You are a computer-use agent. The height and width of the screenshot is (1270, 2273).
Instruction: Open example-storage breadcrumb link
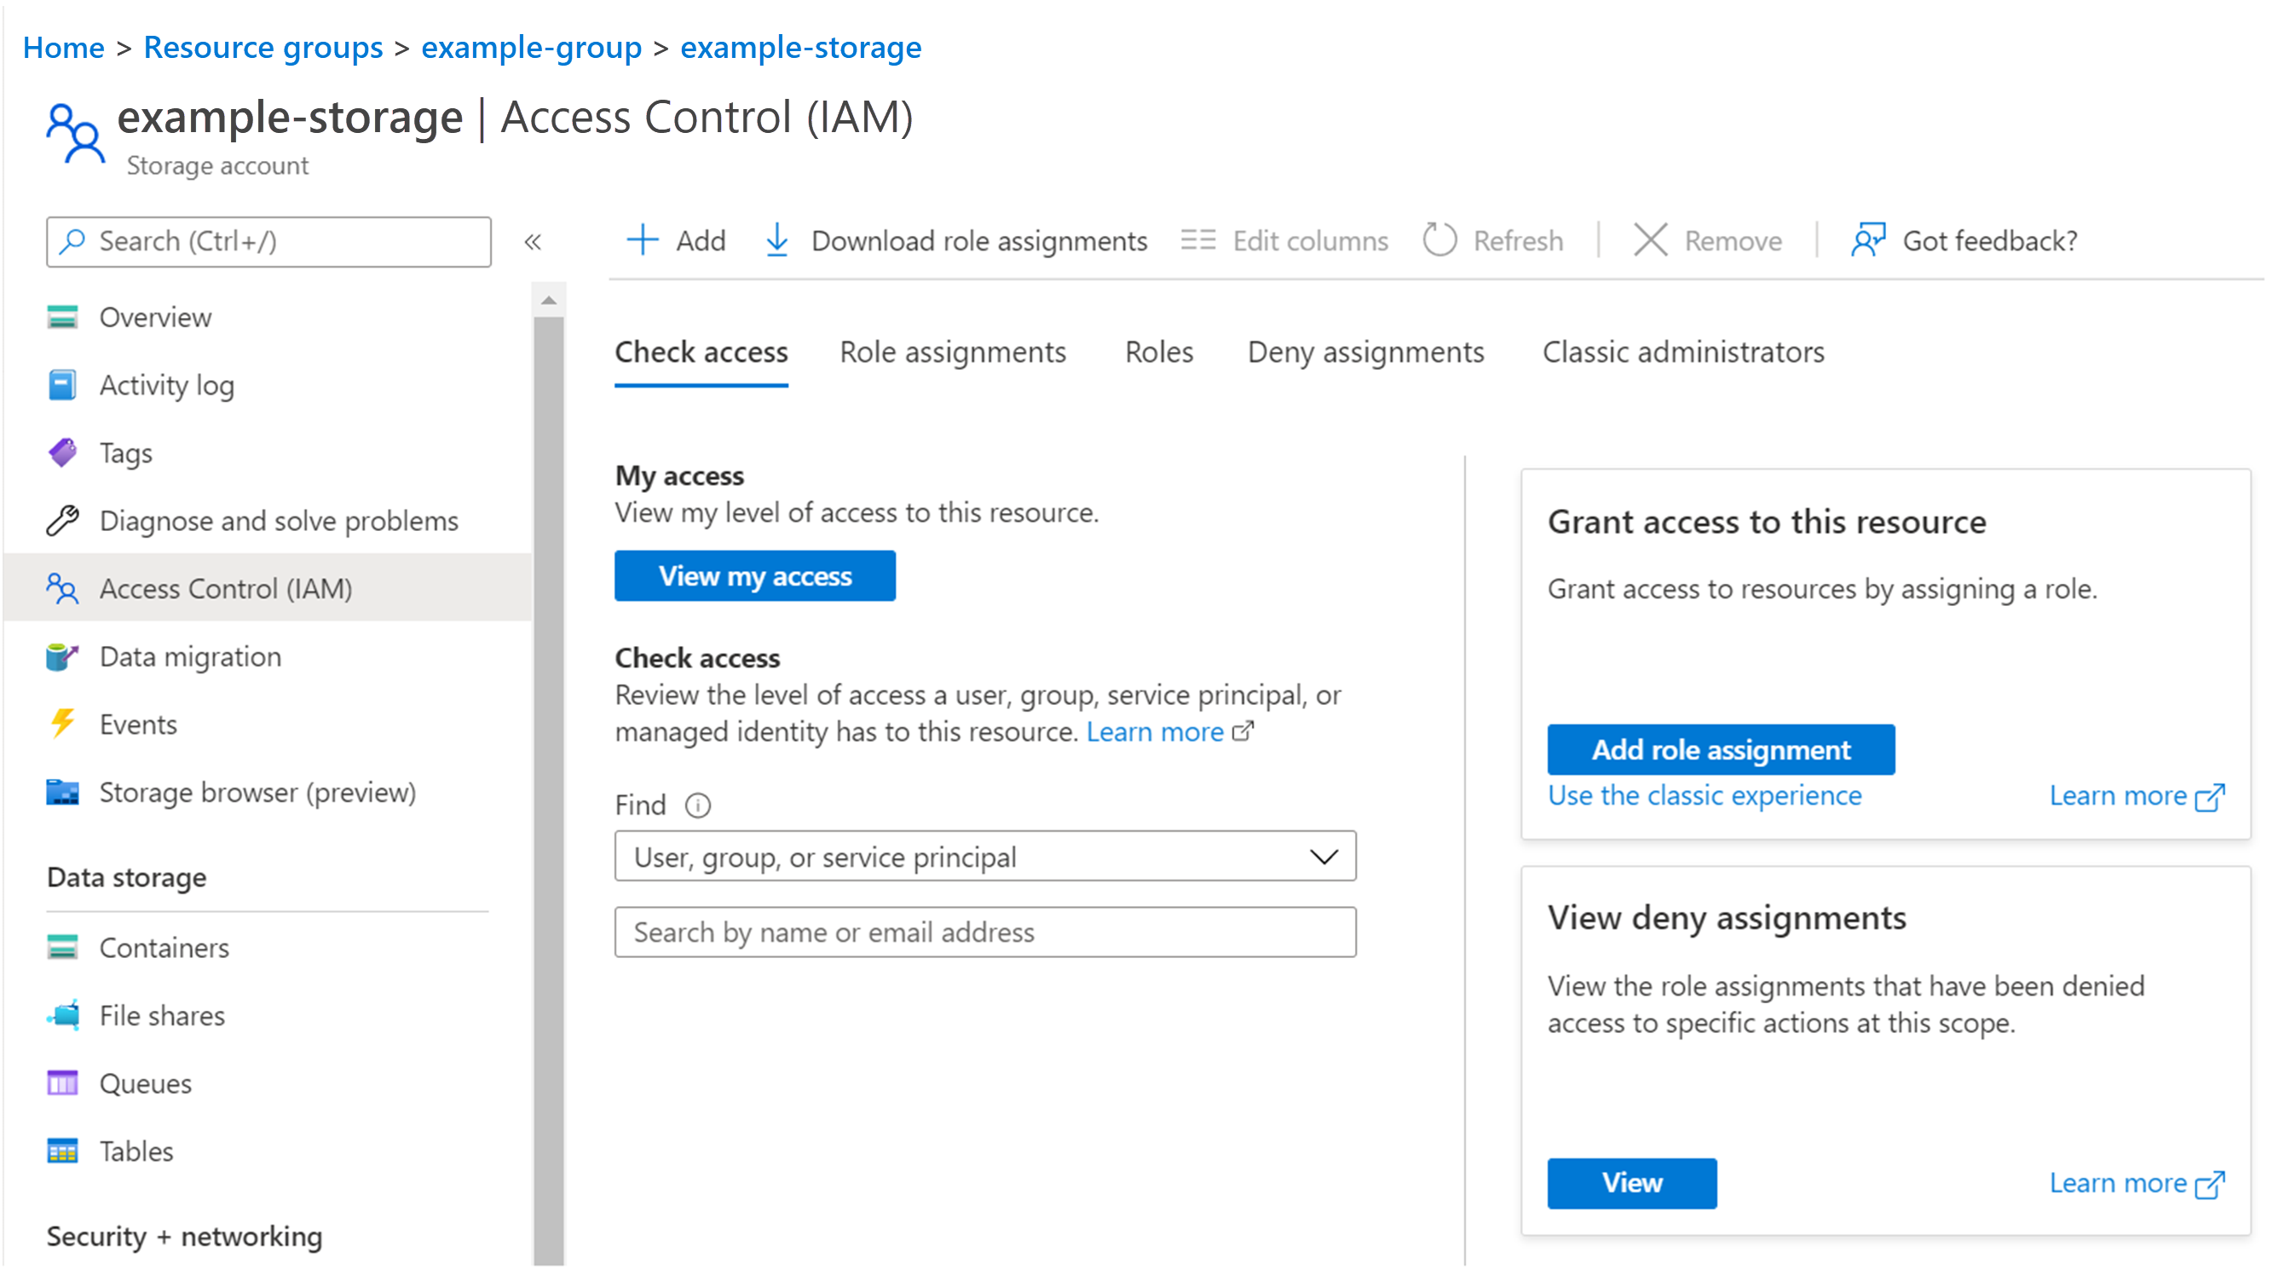(800, 47)
